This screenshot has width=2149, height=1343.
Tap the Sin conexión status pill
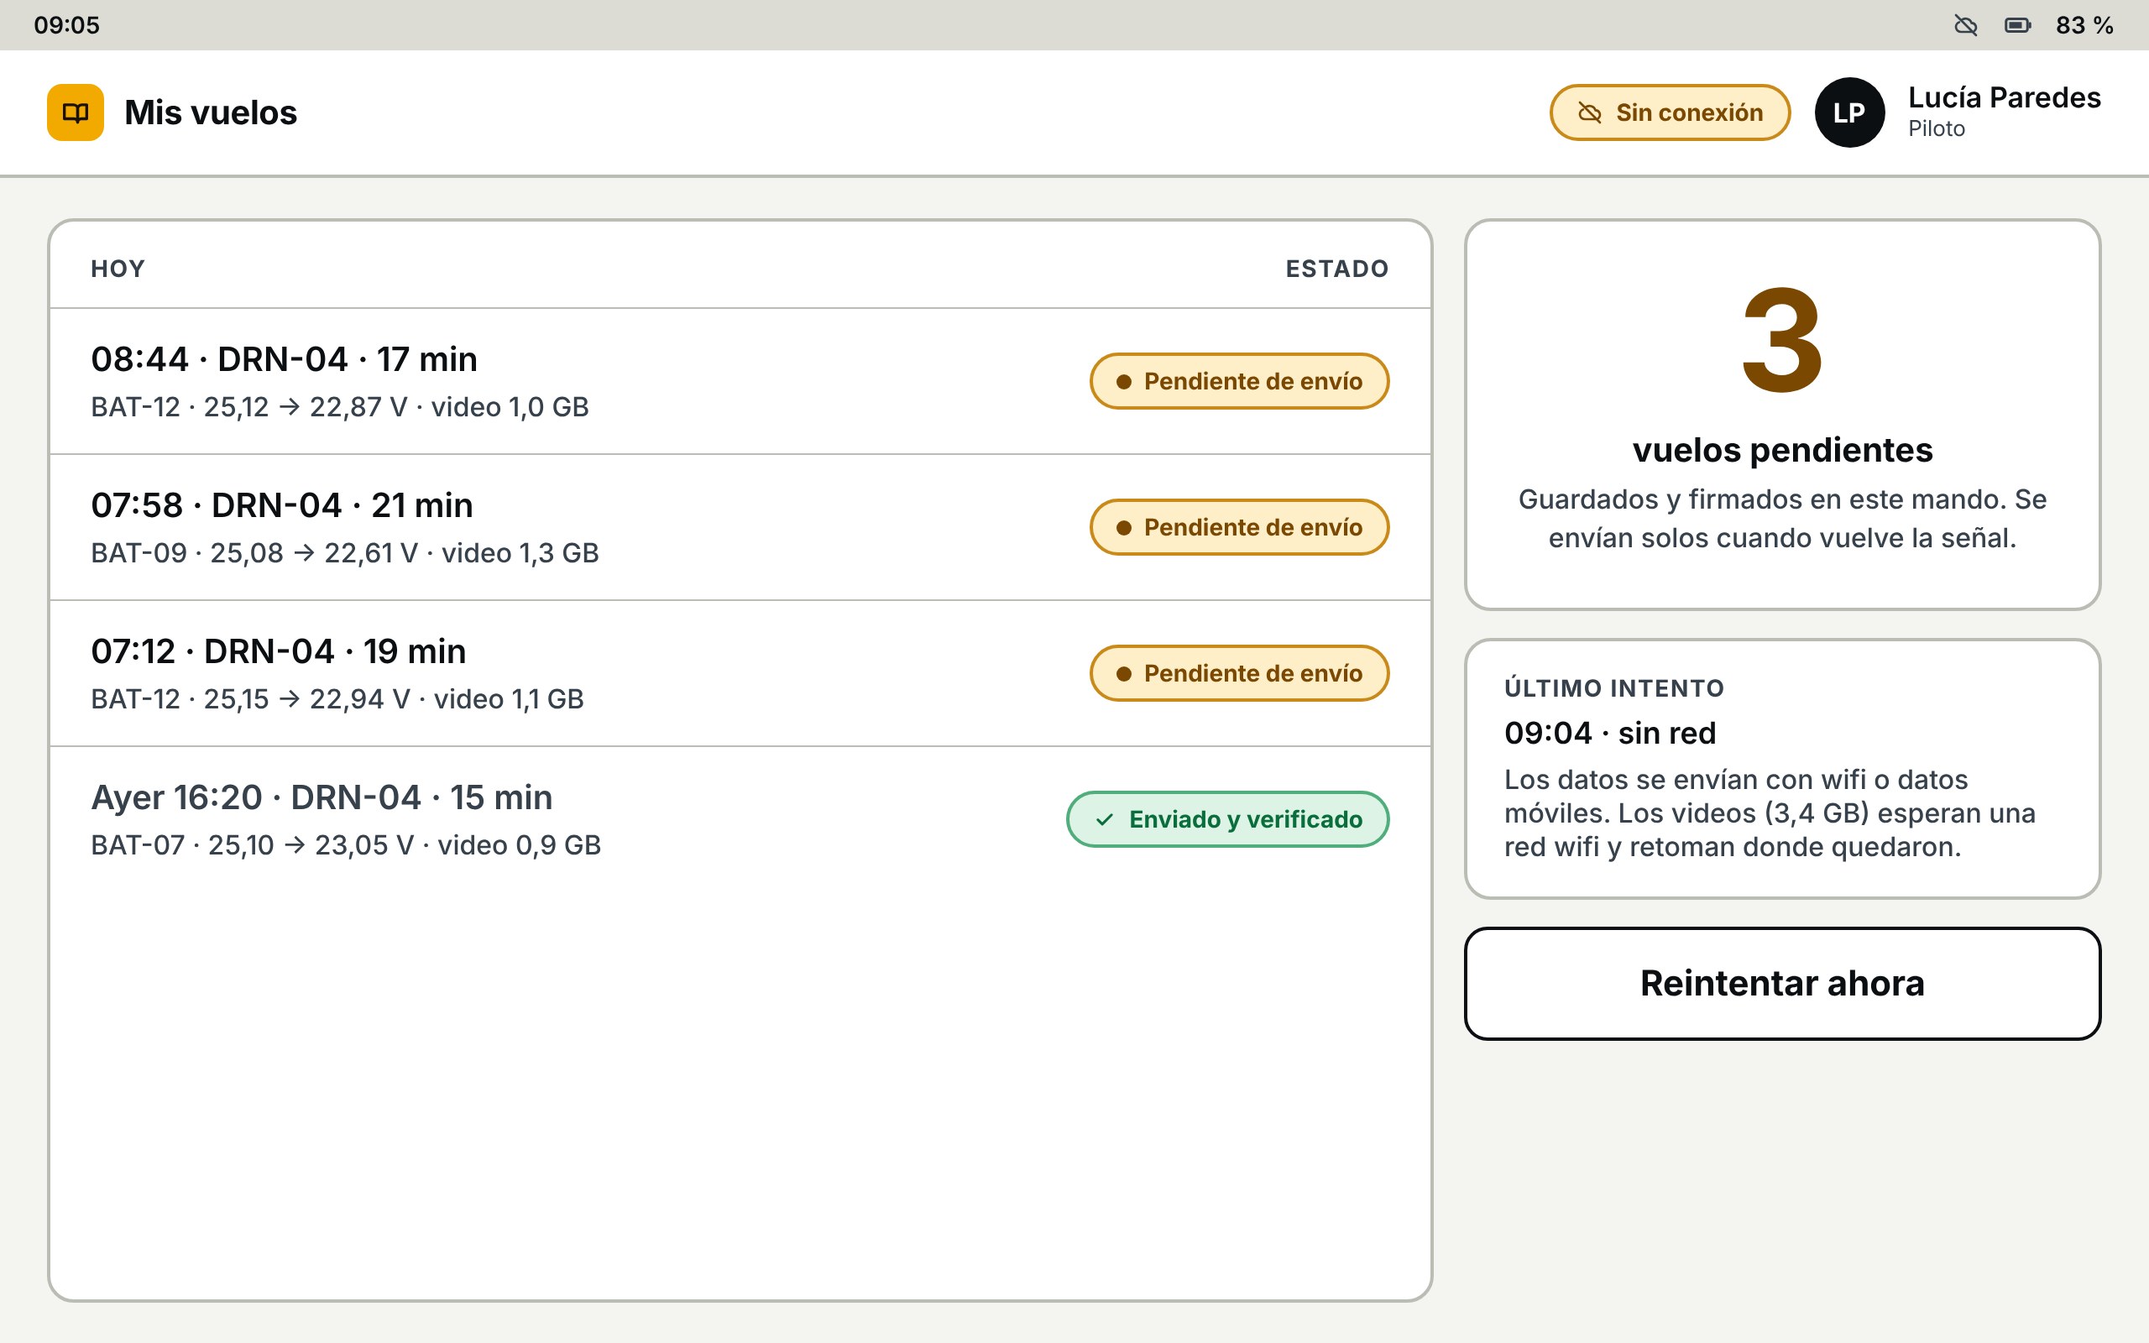(x=1670, y=112)
